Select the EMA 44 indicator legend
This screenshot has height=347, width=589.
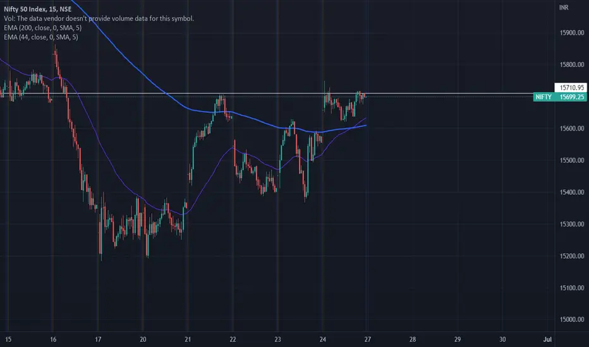[x=41, y=37]
